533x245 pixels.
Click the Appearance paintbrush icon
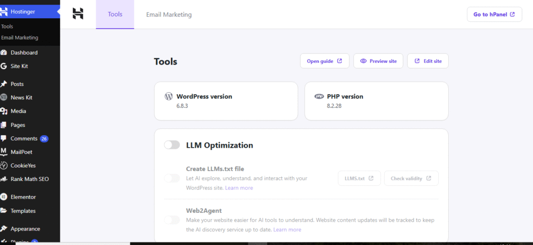(4, 229)
